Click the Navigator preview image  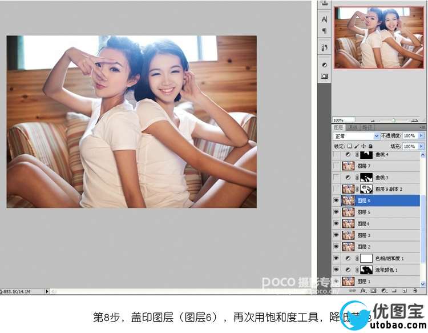tap(379, 38)
